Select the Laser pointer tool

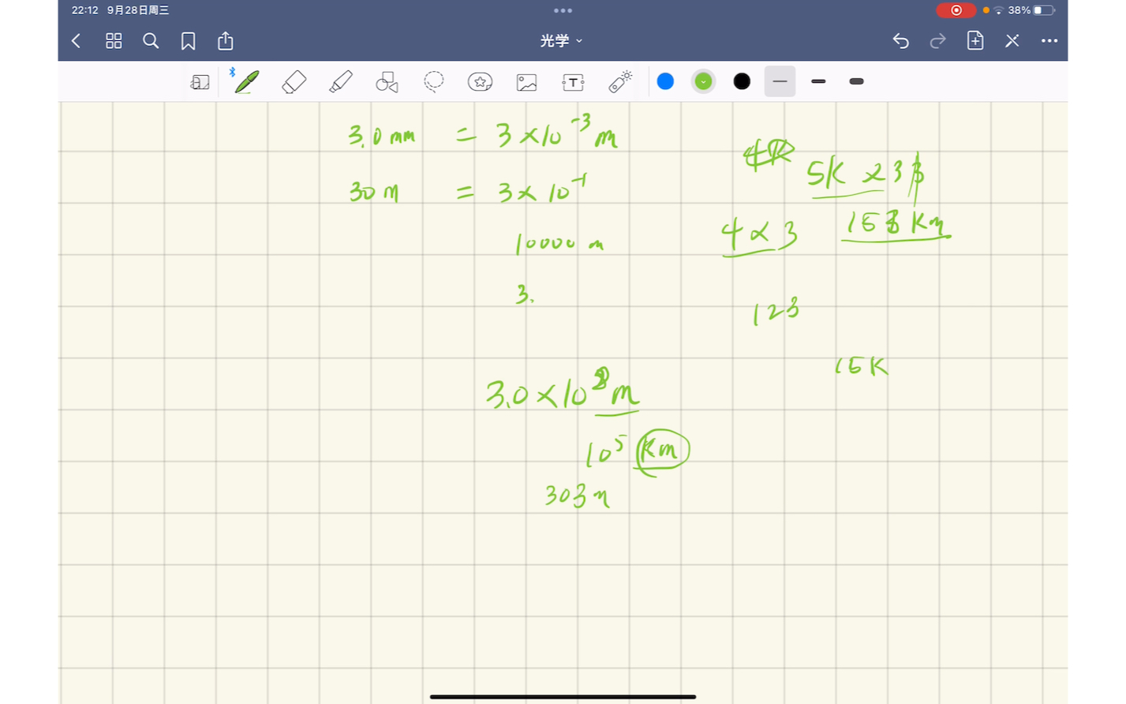(620, 81)
